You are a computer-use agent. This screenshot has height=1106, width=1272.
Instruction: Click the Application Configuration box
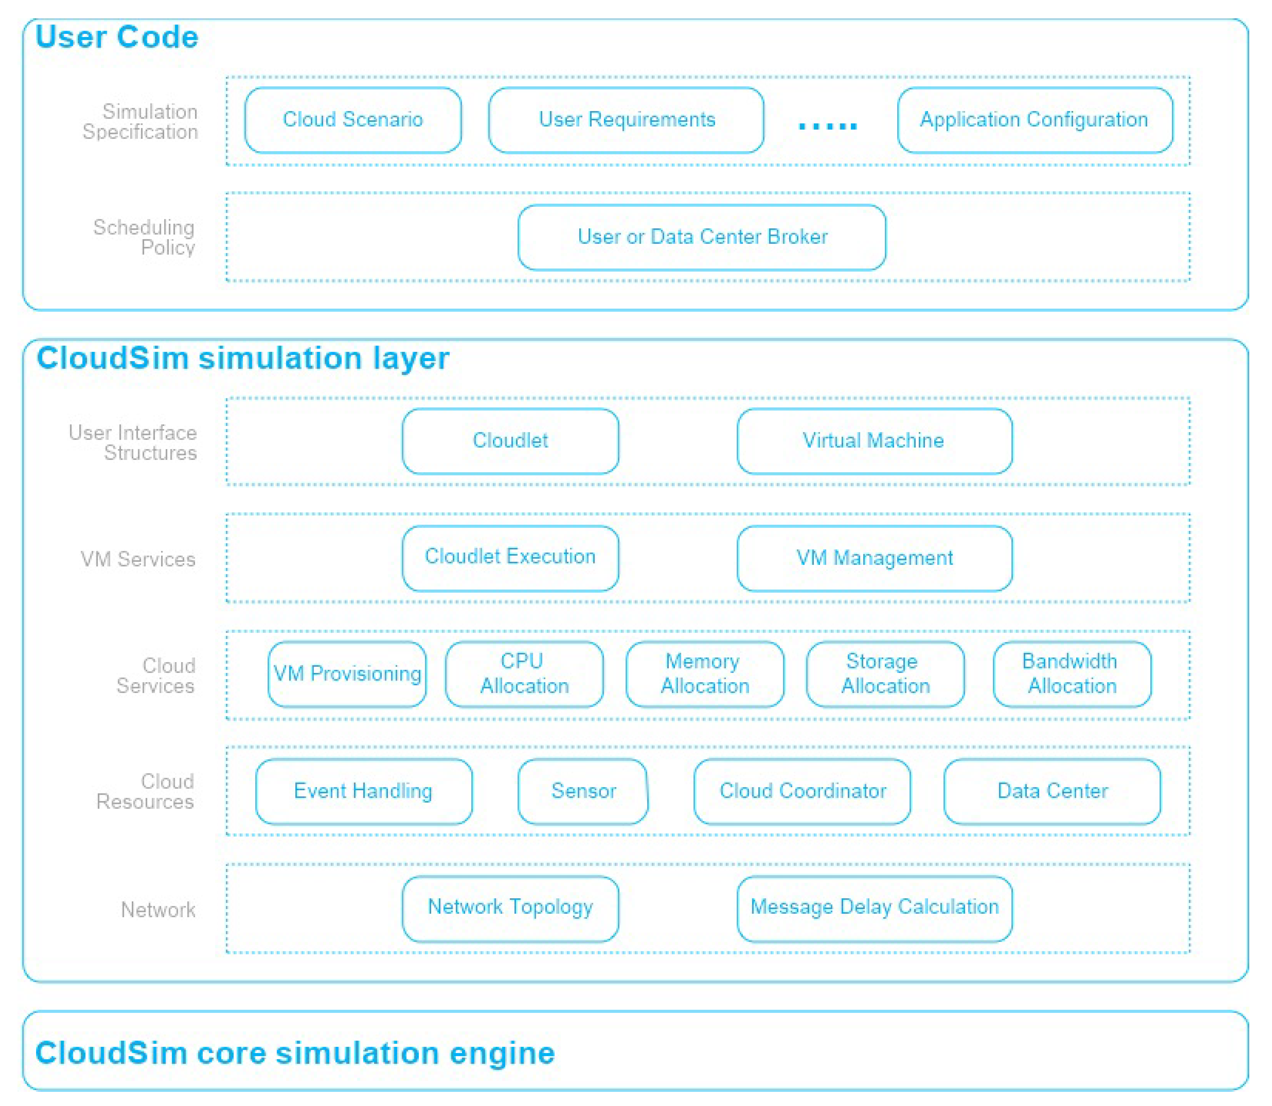(x=1035, y=120)
